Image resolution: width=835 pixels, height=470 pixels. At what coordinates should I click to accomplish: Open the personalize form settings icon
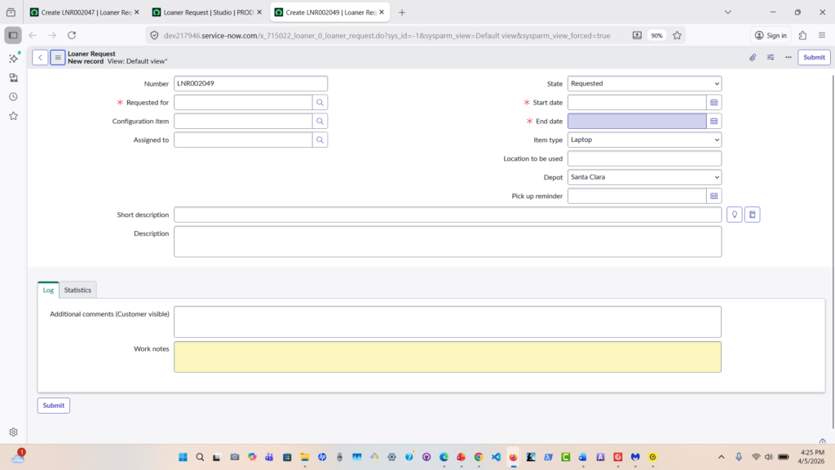pyautogui.click(x=771, y=57)
